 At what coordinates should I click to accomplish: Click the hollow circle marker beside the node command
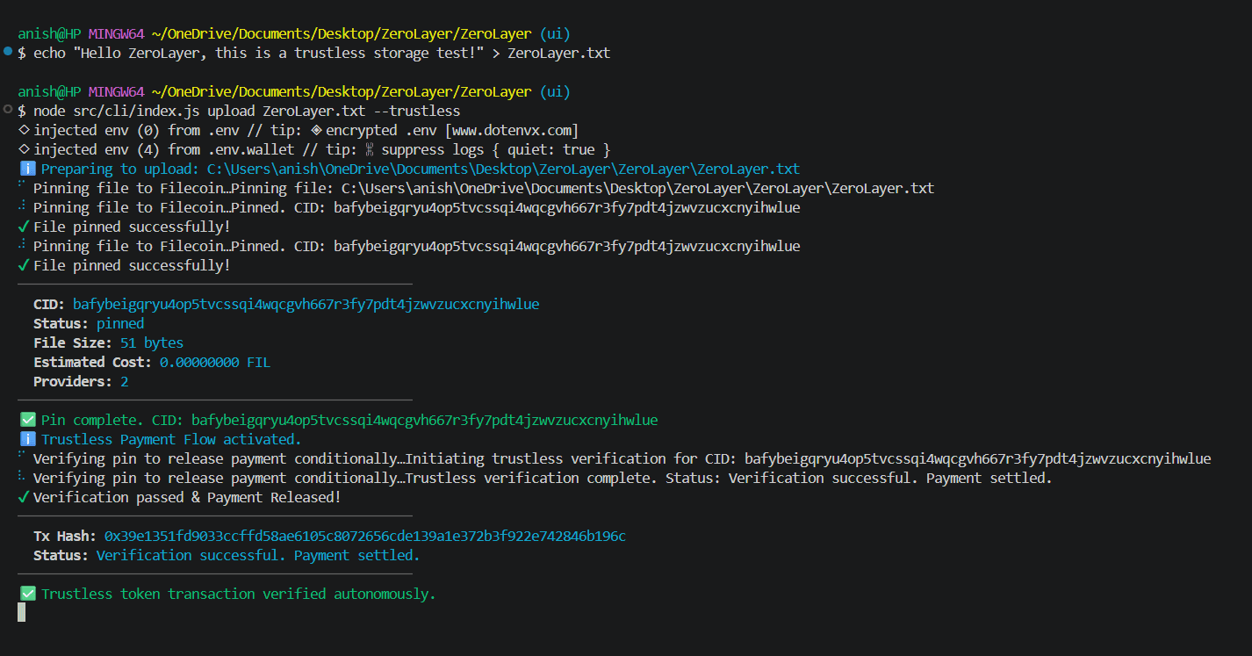(x=8, y=110)
